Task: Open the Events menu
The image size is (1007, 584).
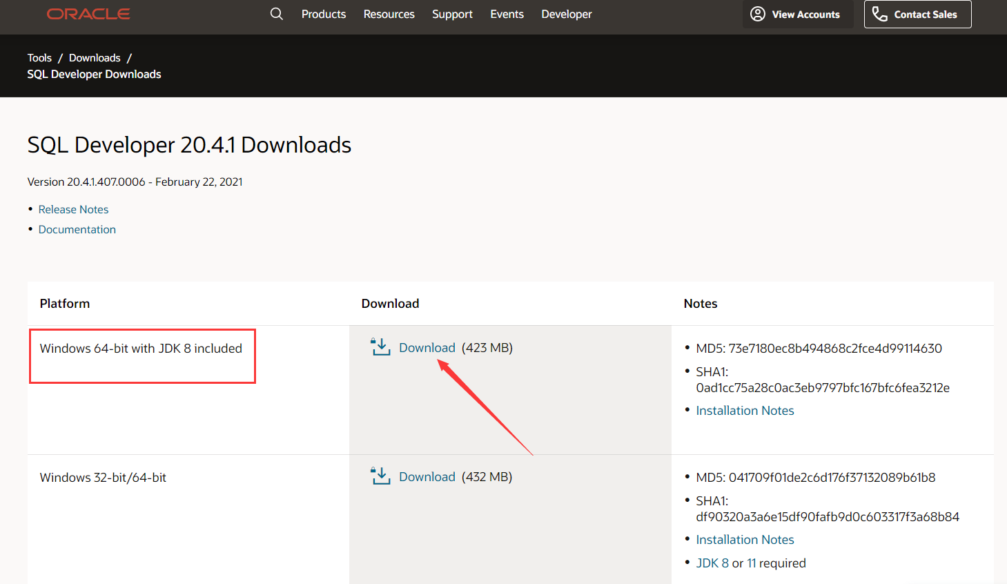Action: pyautogui.click(x=507, y=14)
